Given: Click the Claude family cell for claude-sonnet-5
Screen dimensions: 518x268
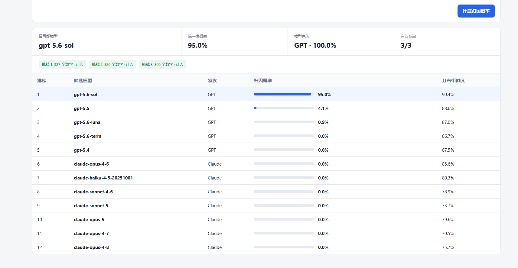Looking at the screenshot, I should point(215,206).
